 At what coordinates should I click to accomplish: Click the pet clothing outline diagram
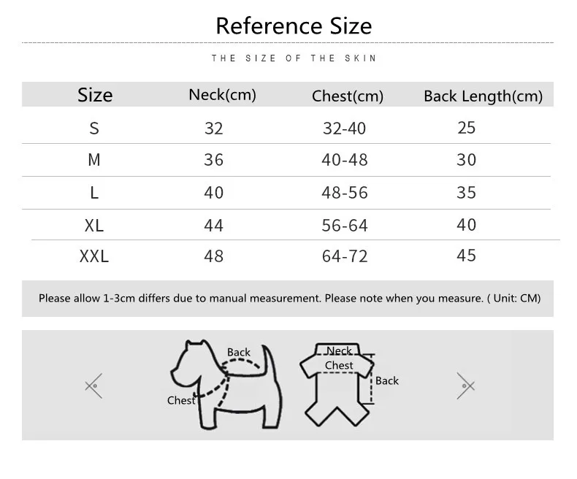click(x=337, y=385)
